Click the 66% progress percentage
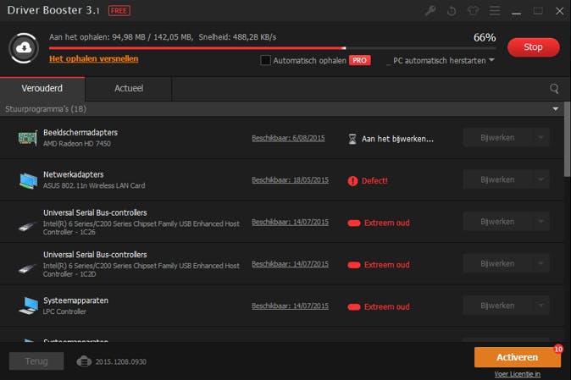Image resolution: width=571 pixels, height=380 pixels. pos(485,37)
